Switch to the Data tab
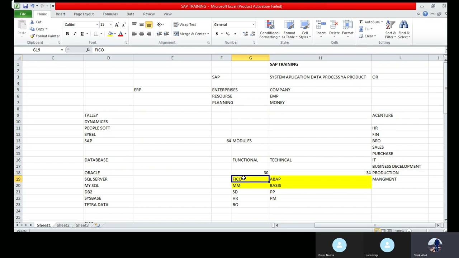The width and height of the screenshot is (459, 258). (130, 14)
